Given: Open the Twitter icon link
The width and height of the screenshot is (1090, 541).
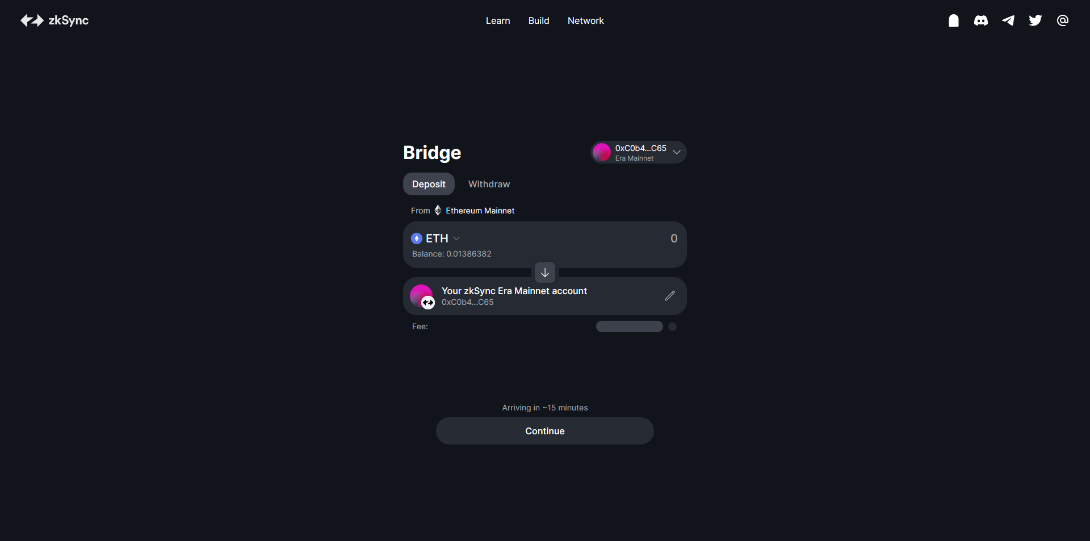Looking at the screenshot, I should [x=1035, y=20].
